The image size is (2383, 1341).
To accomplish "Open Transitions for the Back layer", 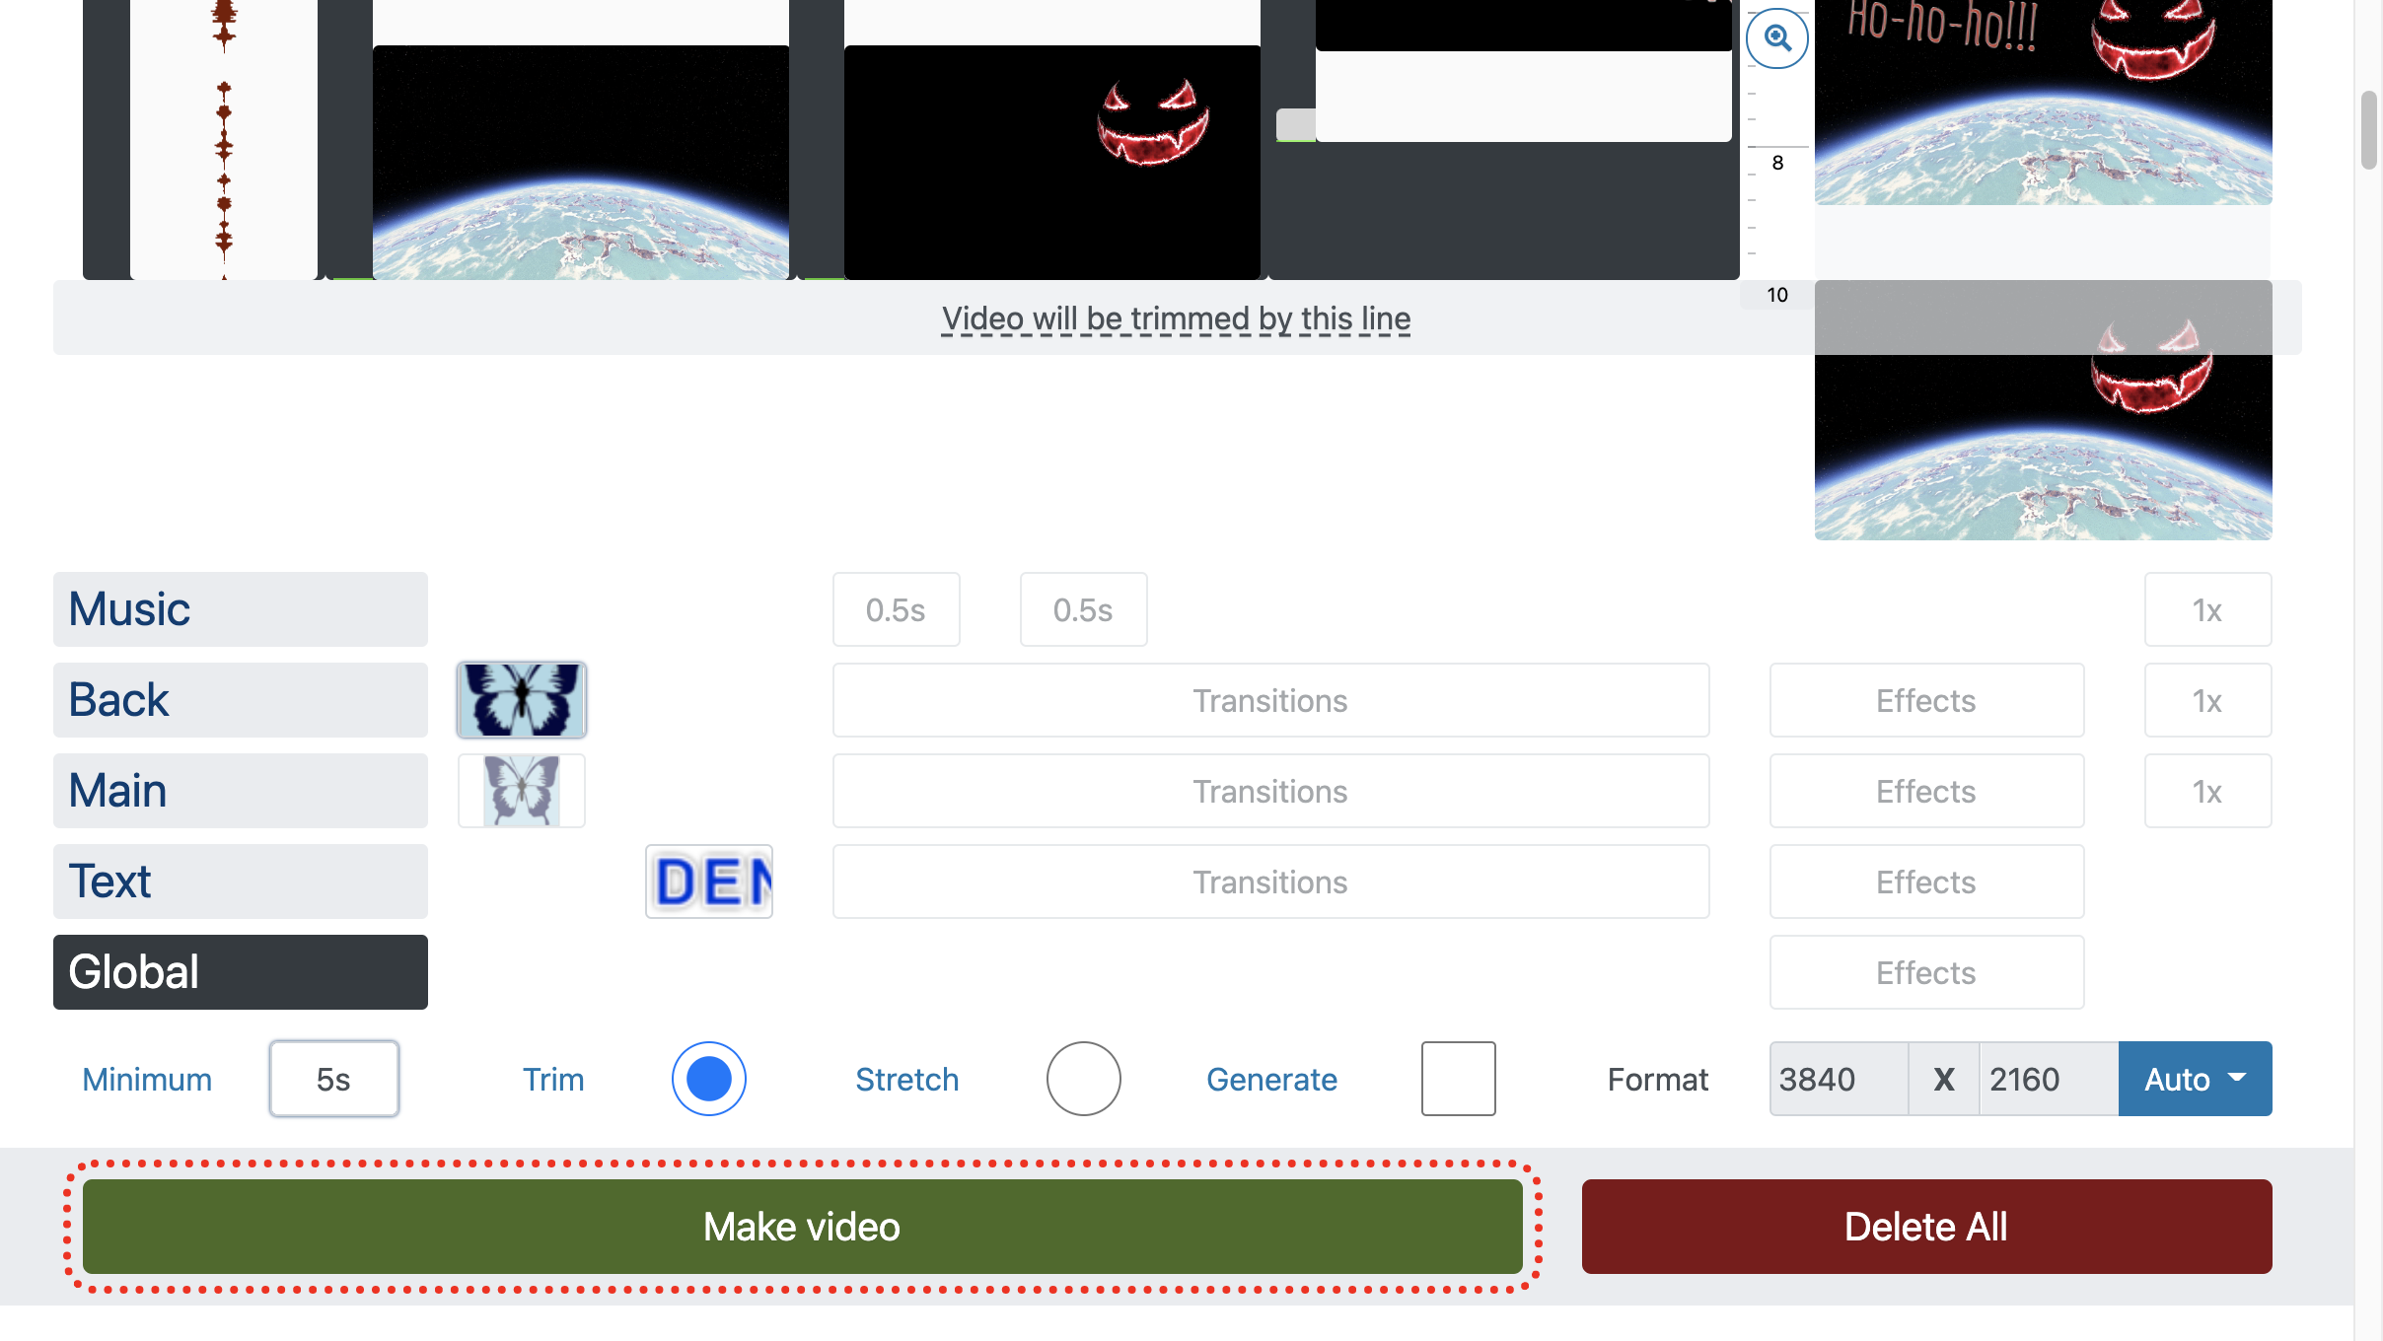I will [1270, 700].
